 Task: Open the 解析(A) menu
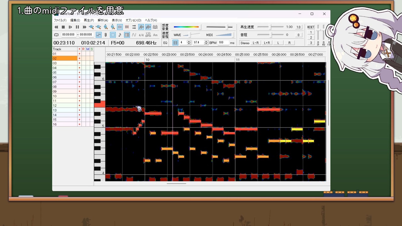pos(103,20)
